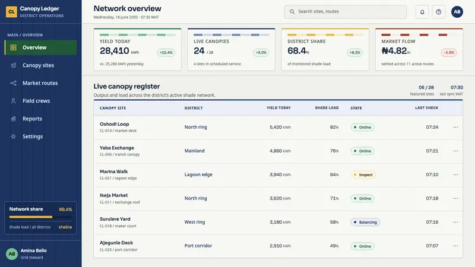The image size is (475, 267).
Task: Open Settings menu item
Action: (40, 136)
